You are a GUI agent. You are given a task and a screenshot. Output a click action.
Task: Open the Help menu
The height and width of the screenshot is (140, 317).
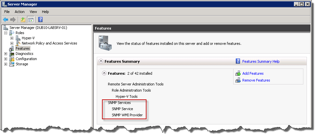(45, 12)
